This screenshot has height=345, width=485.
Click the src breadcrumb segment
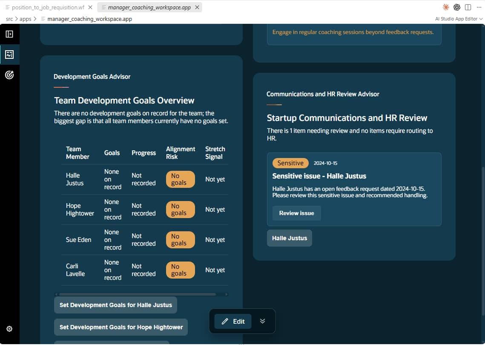(9, 19)
